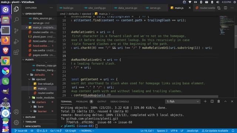Open the editor more actions menu
Image resolution: width=237 pixels, height=133 pixels.
click(x=232, y=8)
